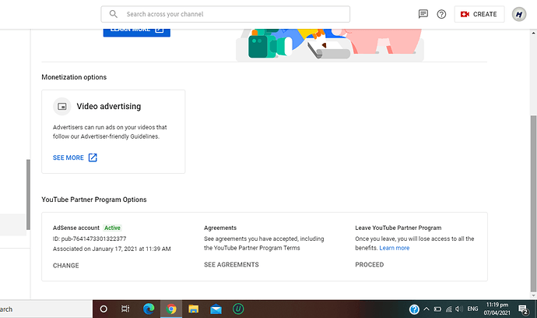Click the external link icon beside SEE MORE
Image resolution: width=537 pixels, height=318 pixels.
pos(93,157)
